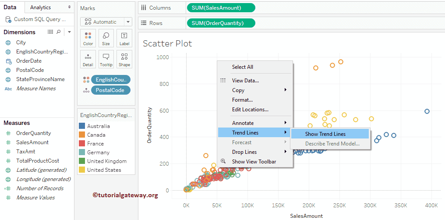Open the Label marks card
Screen dimensions: 445x220
[x=124, y=38]
